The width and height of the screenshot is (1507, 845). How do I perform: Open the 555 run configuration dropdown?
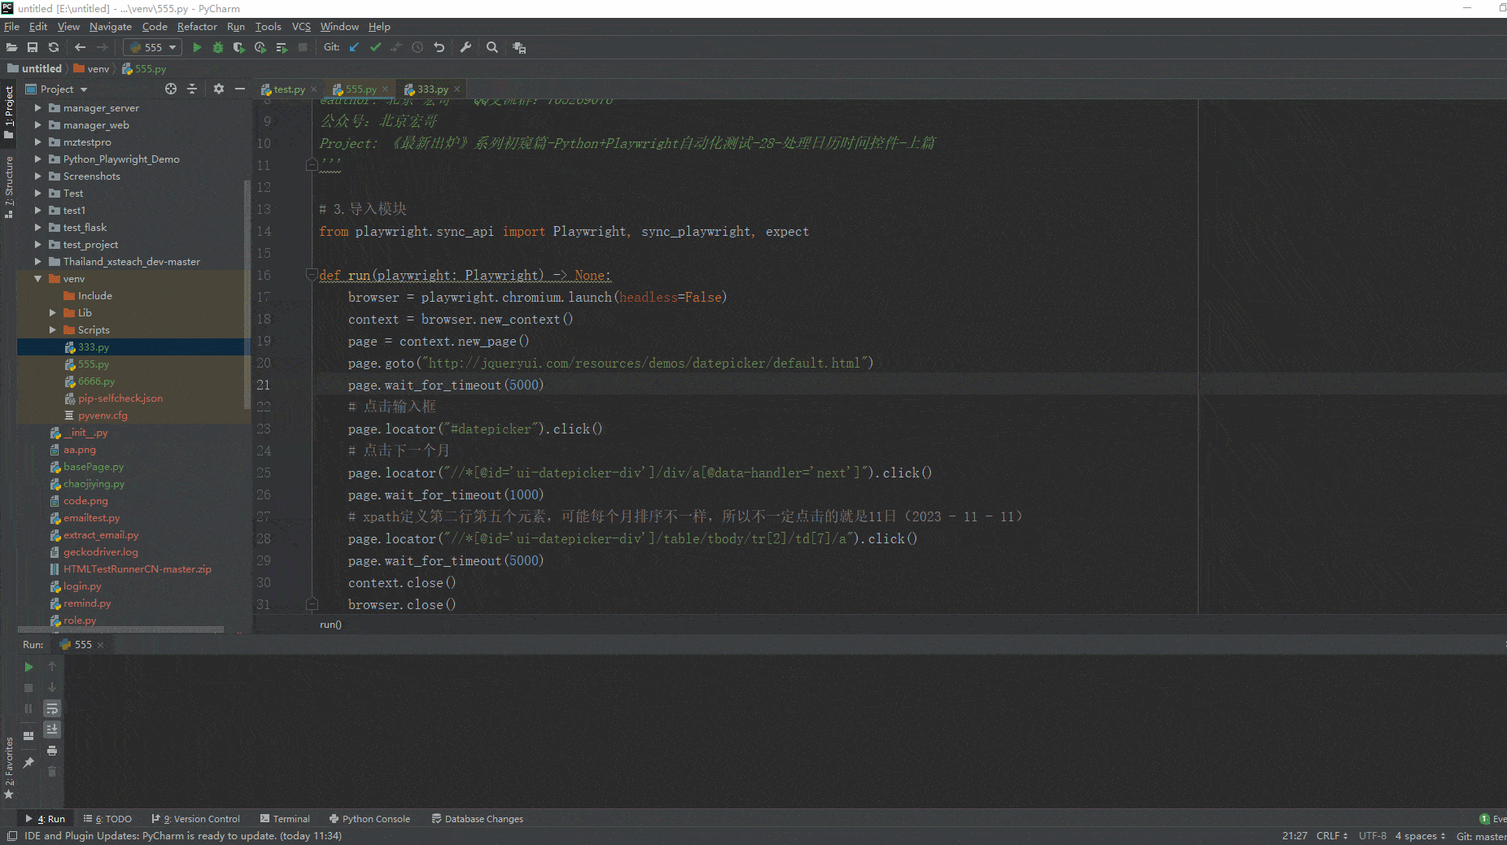point(153,47)
